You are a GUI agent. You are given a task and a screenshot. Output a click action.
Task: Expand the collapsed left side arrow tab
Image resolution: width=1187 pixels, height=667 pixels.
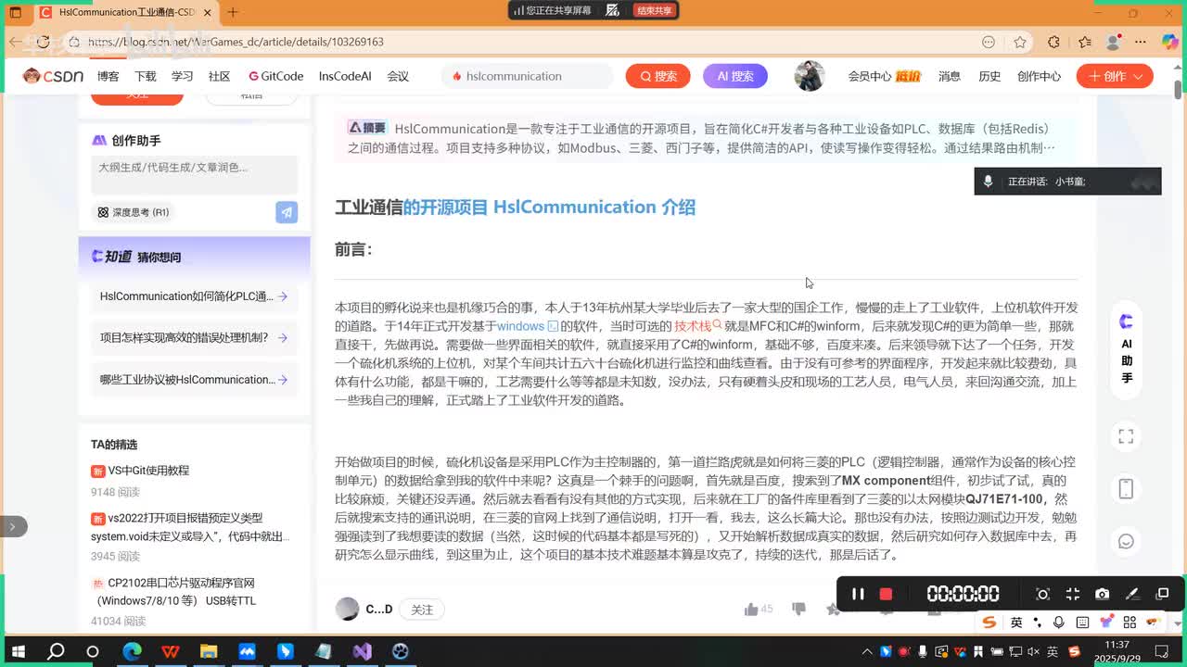(x=13, y=526)
